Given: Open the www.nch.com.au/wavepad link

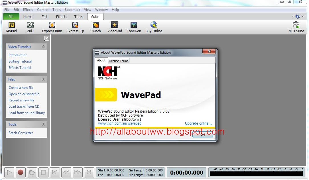Looking at the screenshot, I should 120,123.
